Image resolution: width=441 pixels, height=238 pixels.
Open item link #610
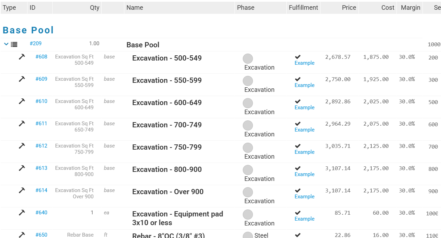pos(41,101)
